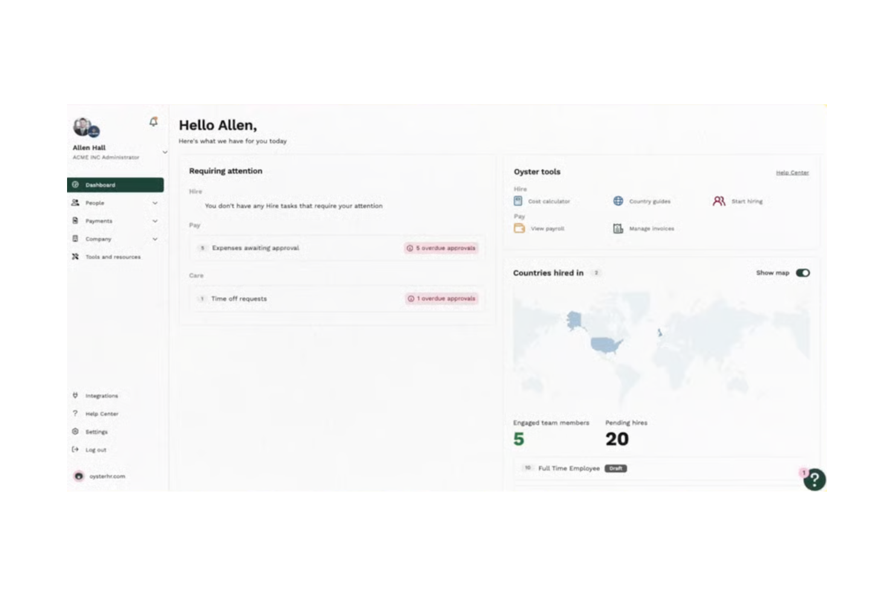Open Expenses awaiting approval row
Image resolution: width=894 pixels, height=596 pixels.
pyautogui.click(x=338, y=248)
